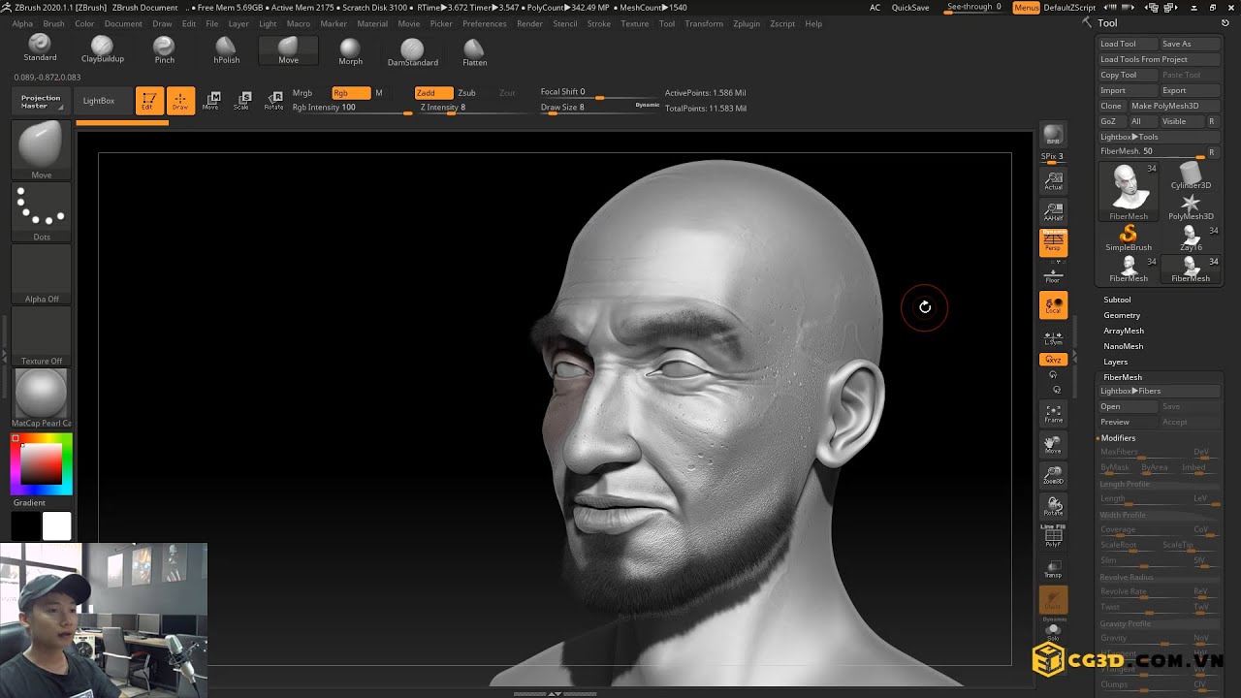Toggle the Floor grid
The image size is (1241, 698).
[1053, 274]
